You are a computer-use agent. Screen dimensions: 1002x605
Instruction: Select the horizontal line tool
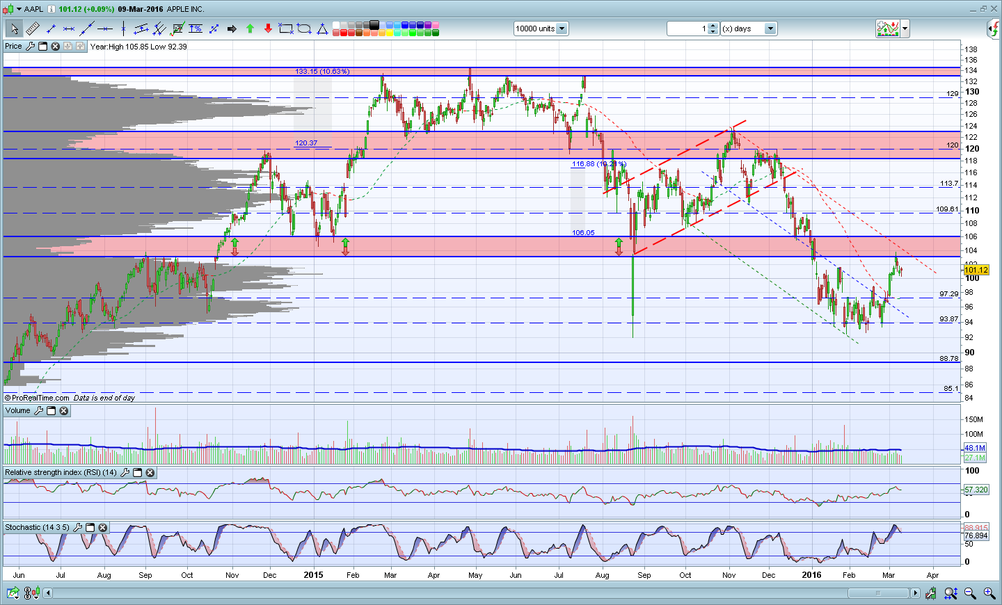pyautogui.click(x=105, y=29)
